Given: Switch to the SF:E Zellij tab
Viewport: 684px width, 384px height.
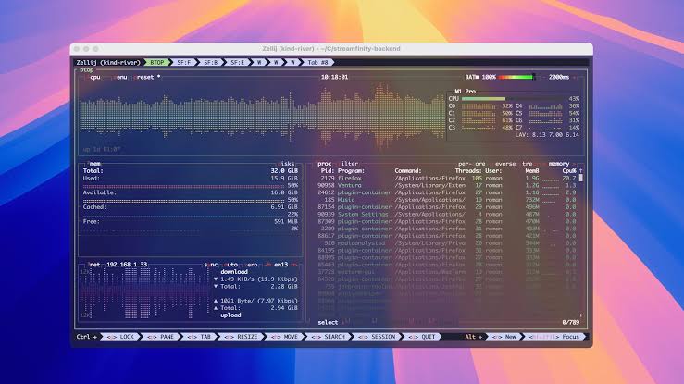Looking at the screenshot, I should tap(237, 62).
